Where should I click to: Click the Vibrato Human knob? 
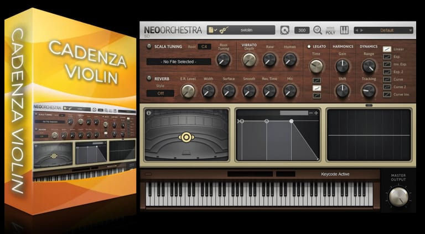point(290,60)
